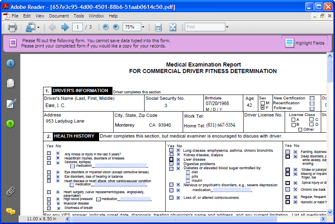The image size is (335, 224).
Task: Open the info panel icon in sidebar
Action: 11,63
